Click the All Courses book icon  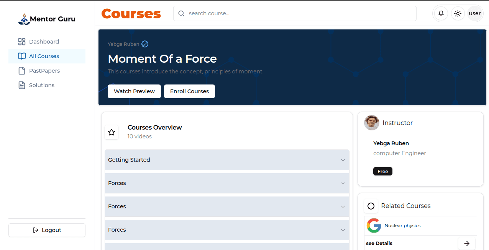[22, 56]
